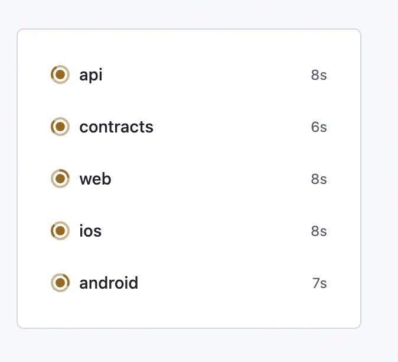The height and width of the screenshot is (362, 398).
Task: Open the android job
Action: pyautogui.click(x=109, y=283)
